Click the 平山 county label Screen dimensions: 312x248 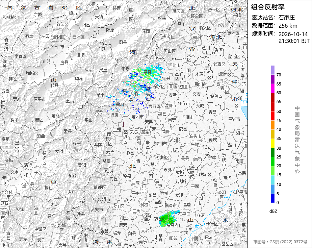pos(88,120)
